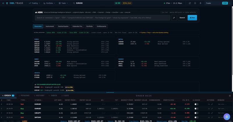The image size is (233, 122).
Task: Toggle A-Hedge for the EURUSD Buy order
Action: [196, 109]
